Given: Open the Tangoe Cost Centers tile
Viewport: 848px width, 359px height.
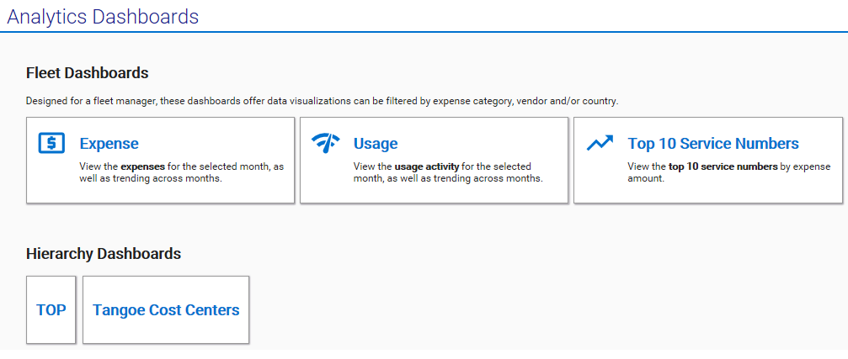Looking at the screenshot, I should (x=166, y=310).
